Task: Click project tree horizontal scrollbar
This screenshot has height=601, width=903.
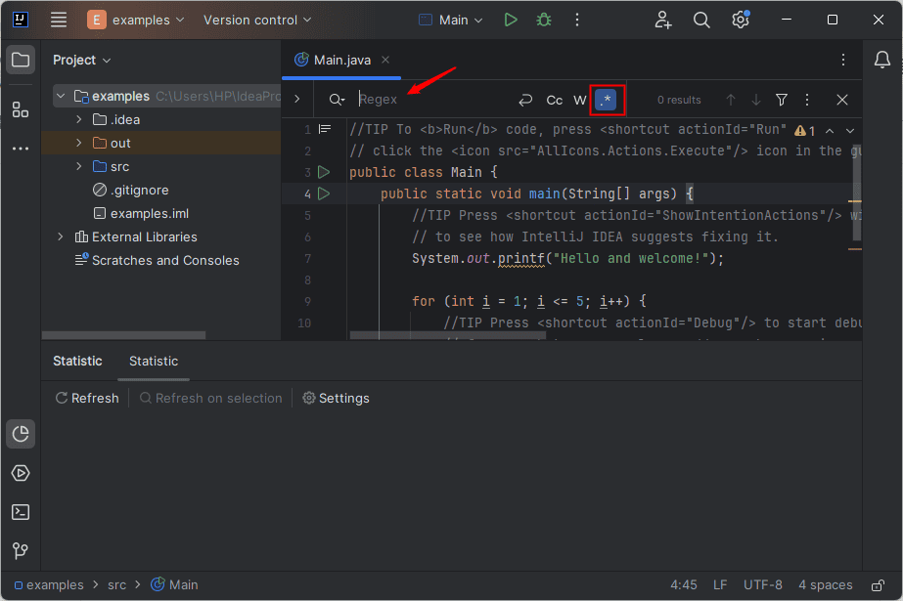Action: (124, 335)
